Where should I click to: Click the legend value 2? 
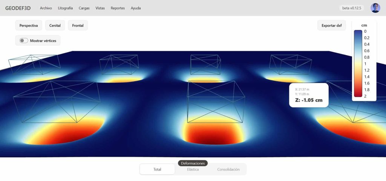pyautogui.click(x=365, y=96)
